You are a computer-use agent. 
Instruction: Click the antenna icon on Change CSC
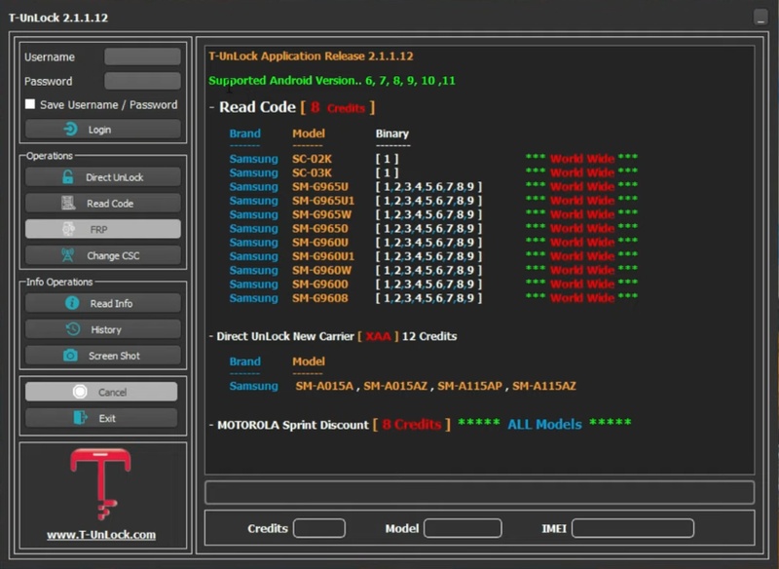(67, 255)
